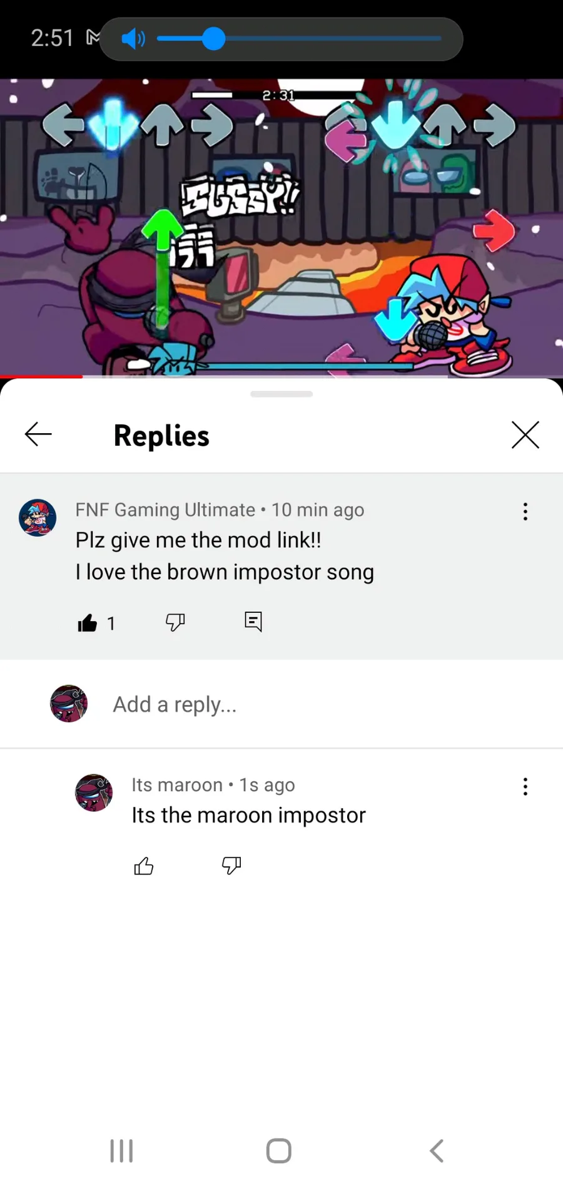Like the 'Its the maroon impostor' reply
Viewport: 563px width, 1190px height.
coord(144,866)
